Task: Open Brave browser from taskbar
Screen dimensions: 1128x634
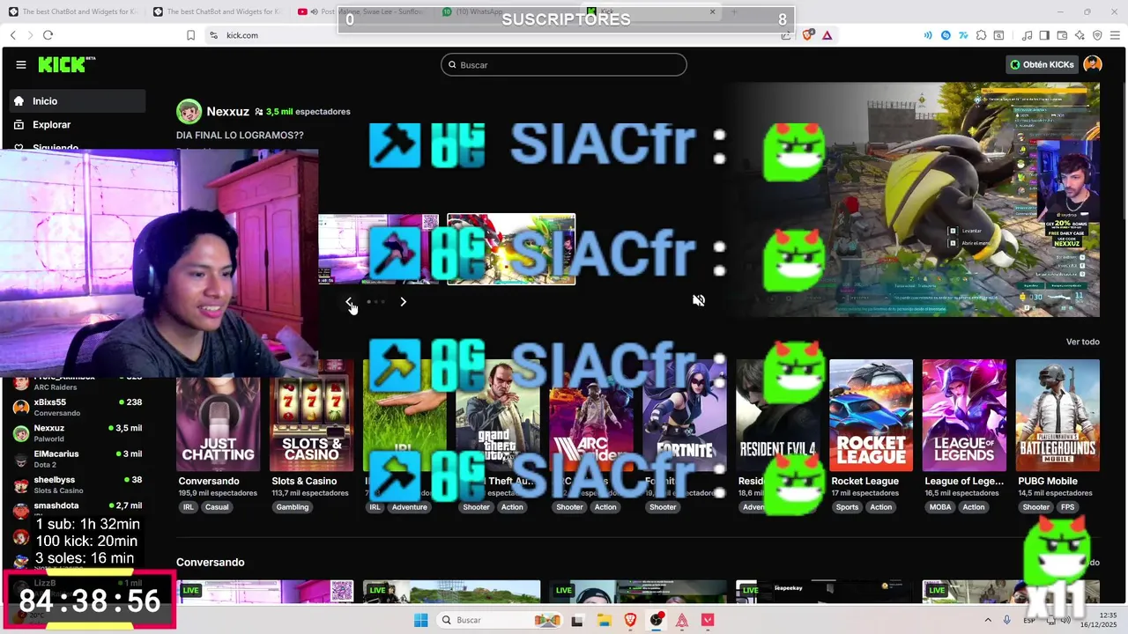Action: 630,620
